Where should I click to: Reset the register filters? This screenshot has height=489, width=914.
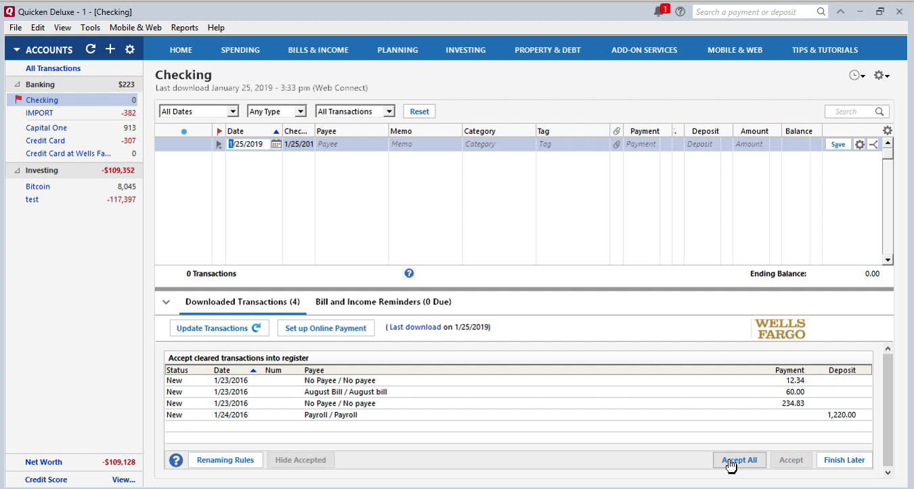(x=420, y=112)
